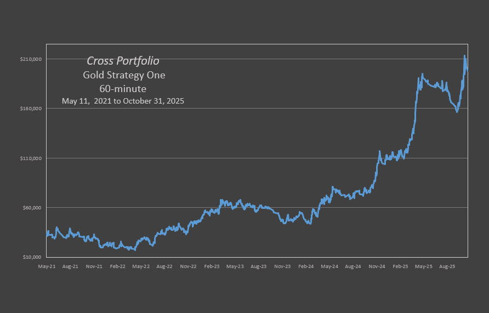The image size is (489, 313).
Task: Click the "Cross Portfolio" chart title
Action: tap(123, 61)
